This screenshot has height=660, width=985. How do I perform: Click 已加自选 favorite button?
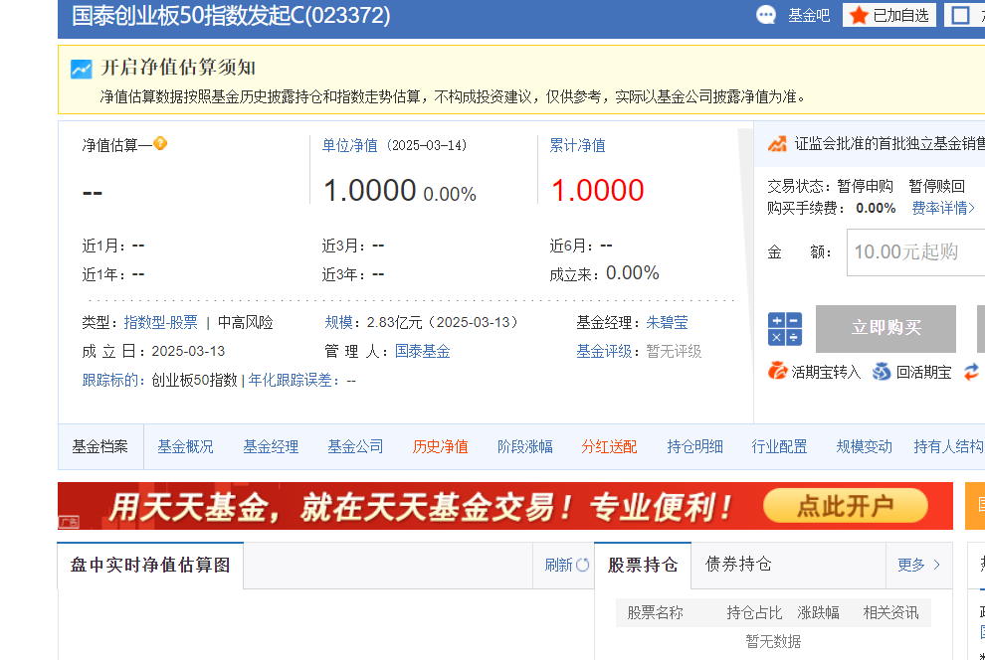tap(888, 15)
